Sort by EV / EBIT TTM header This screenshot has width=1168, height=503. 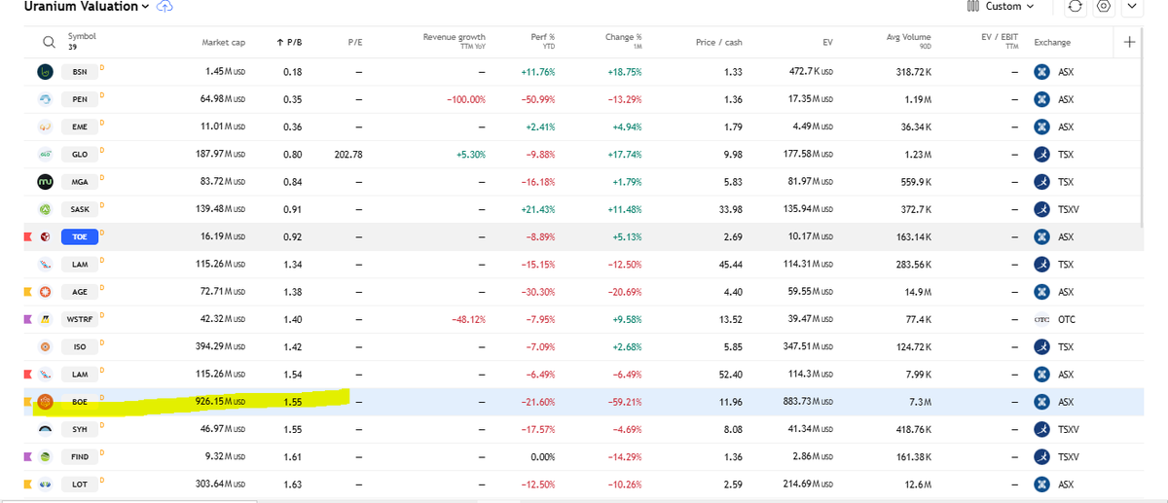(x=1000, y=40)
